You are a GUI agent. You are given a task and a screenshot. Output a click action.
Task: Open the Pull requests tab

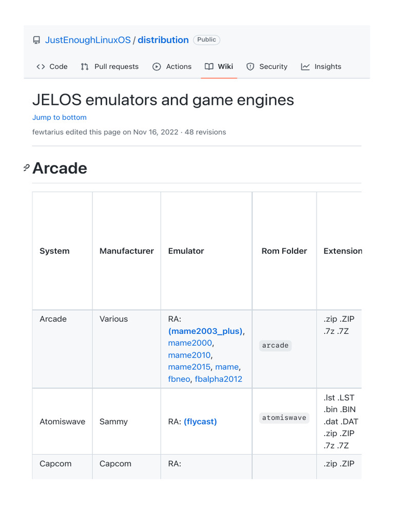[116, 67]
